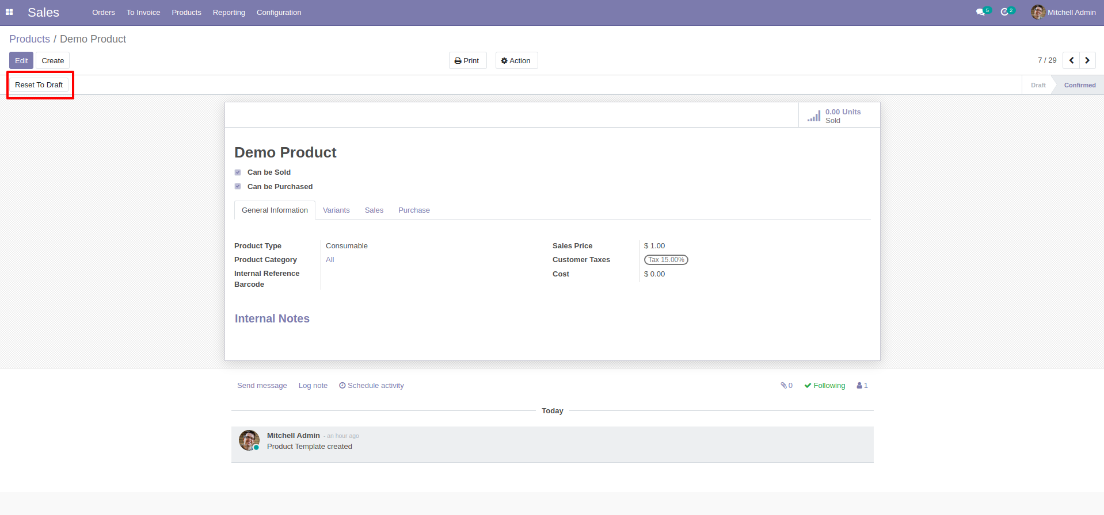
Task: Open the apps grid menu icon
Action: (x=9, y=12)
